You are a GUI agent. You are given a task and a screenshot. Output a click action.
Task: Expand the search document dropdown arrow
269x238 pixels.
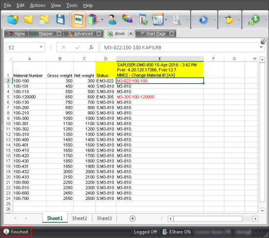187,20
